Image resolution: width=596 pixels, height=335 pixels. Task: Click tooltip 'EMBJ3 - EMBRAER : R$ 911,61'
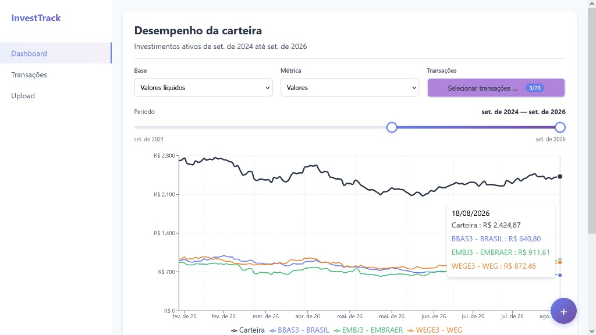[x=501, y=252]
